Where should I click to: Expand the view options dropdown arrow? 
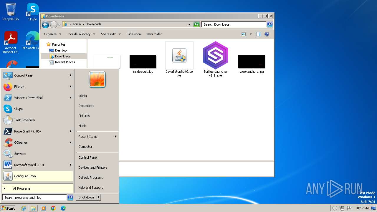251,34
